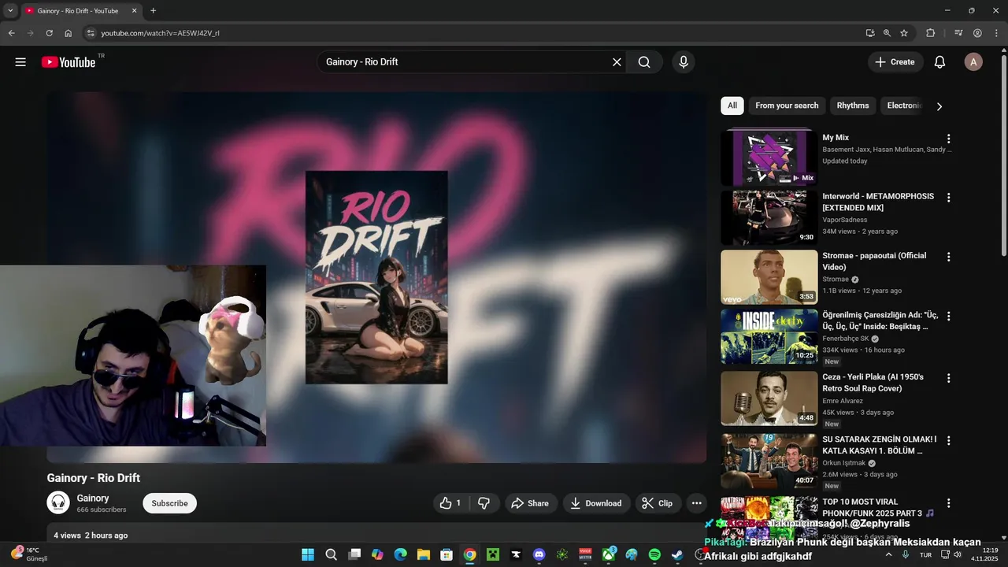Viewport: 1008px width, 567px height.
Task: Download the Rio Drift video
Action: click(596, 503)
